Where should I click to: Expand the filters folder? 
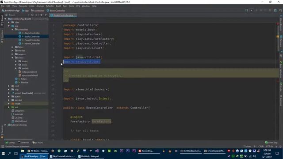pyautogui.click(x=12, y=47)
